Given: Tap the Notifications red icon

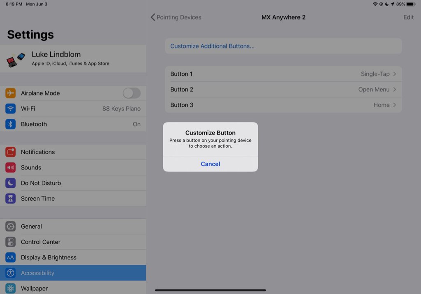Looking at the screenshot, I should pyautogui.click(x=10, y=152).
